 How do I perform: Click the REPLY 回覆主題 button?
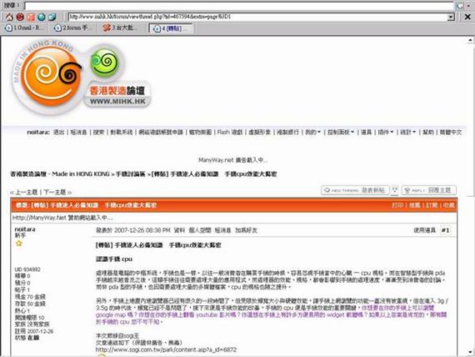tap(429, 190)
